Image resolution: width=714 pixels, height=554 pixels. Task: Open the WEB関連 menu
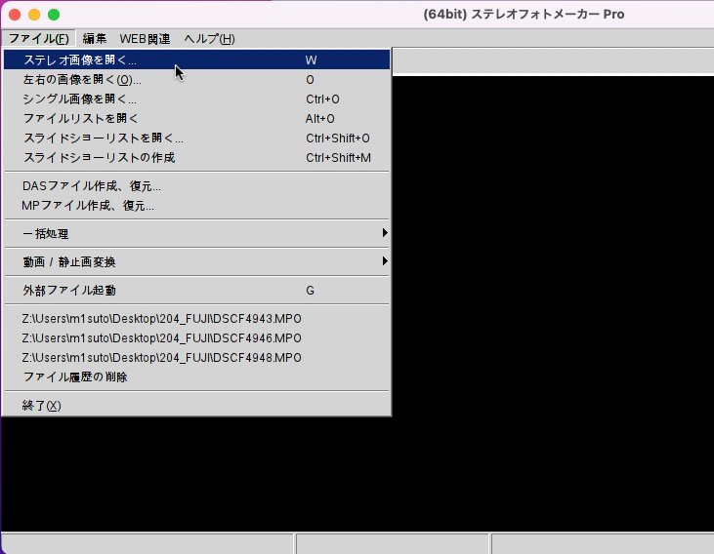(x=145, y=39)
